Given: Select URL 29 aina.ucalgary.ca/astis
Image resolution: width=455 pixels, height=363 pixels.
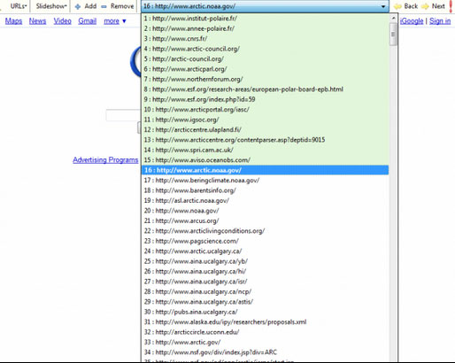Looking at the screenshot, I should [x=265, y=302].
